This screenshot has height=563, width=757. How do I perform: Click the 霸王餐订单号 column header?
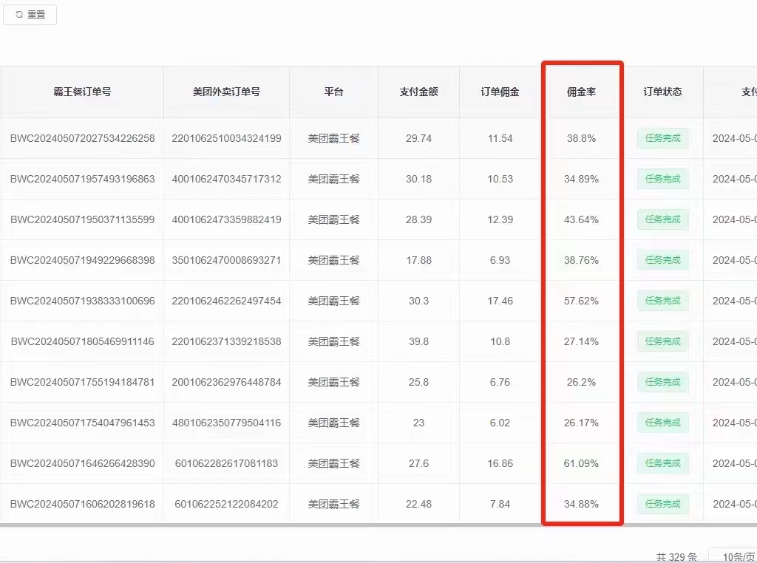click(82, 92)
